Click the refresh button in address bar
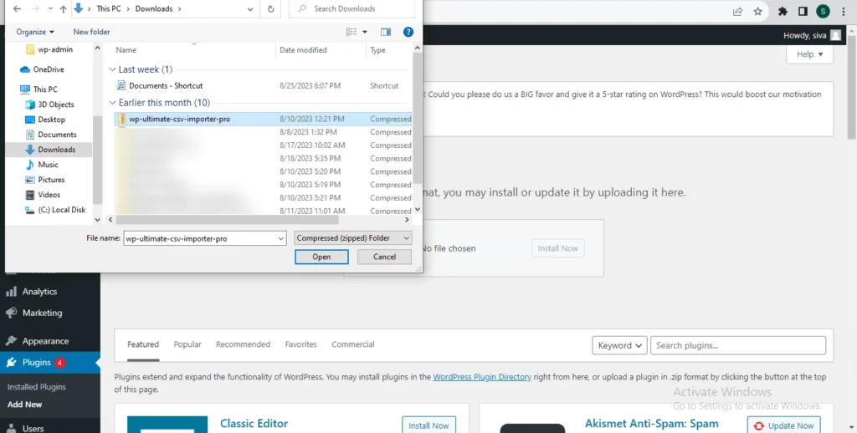857x433 pixels. 270,9
